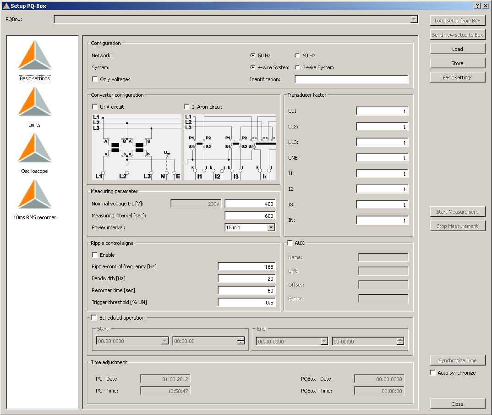Screen dimensions: 492x415
Task: Click the I1 transducer factor field
Action: click(382, 173)
